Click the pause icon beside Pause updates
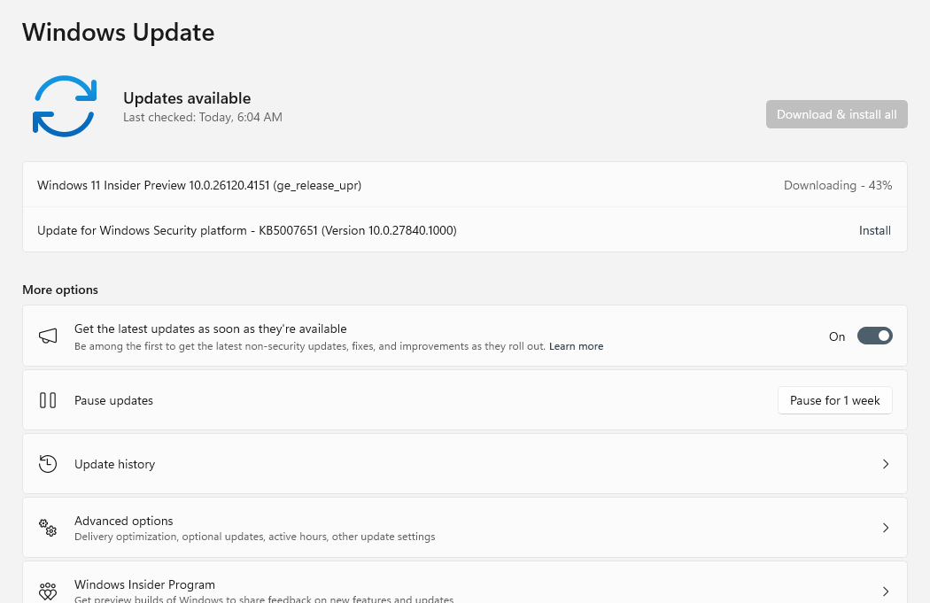 48,400
